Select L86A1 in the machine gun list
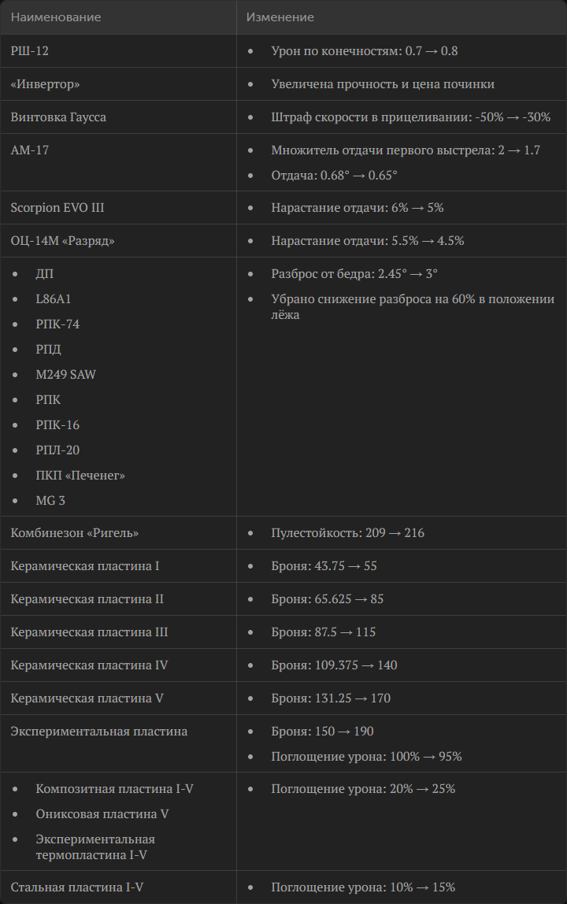Image resolution: width=567 pixels, height=904 pixels. pos(53,298)
